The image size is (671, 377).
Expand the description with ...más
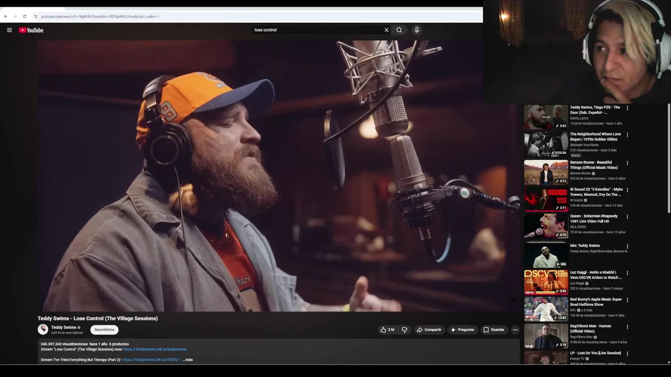[x=188, y=360]
